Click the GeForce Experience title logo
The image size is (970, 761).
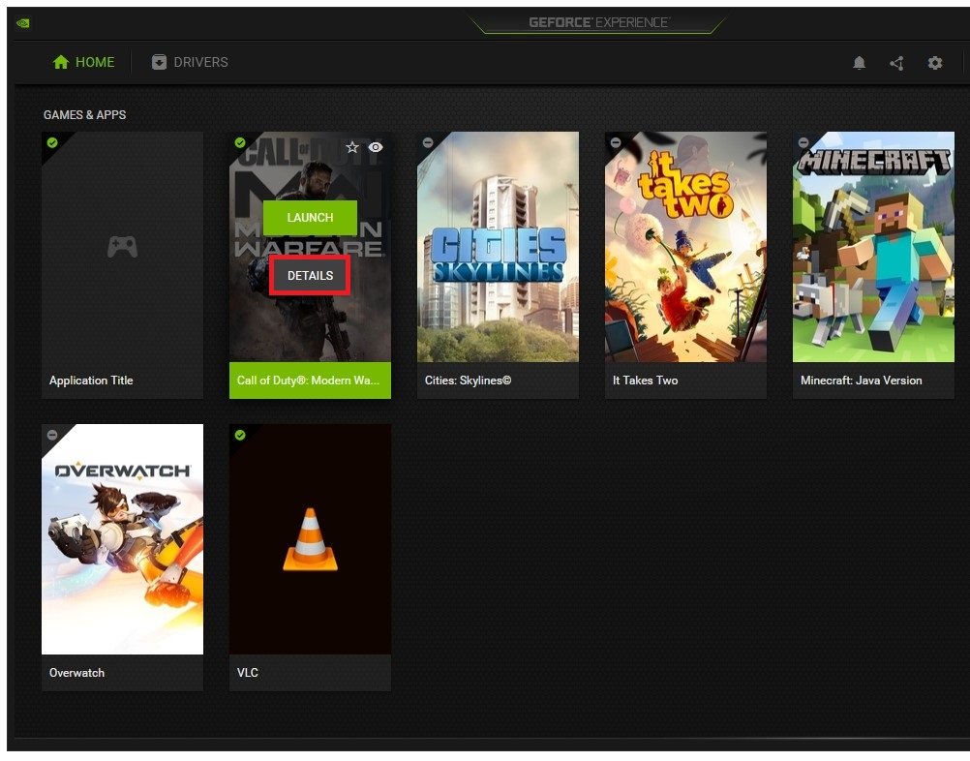tap(598, 23)
